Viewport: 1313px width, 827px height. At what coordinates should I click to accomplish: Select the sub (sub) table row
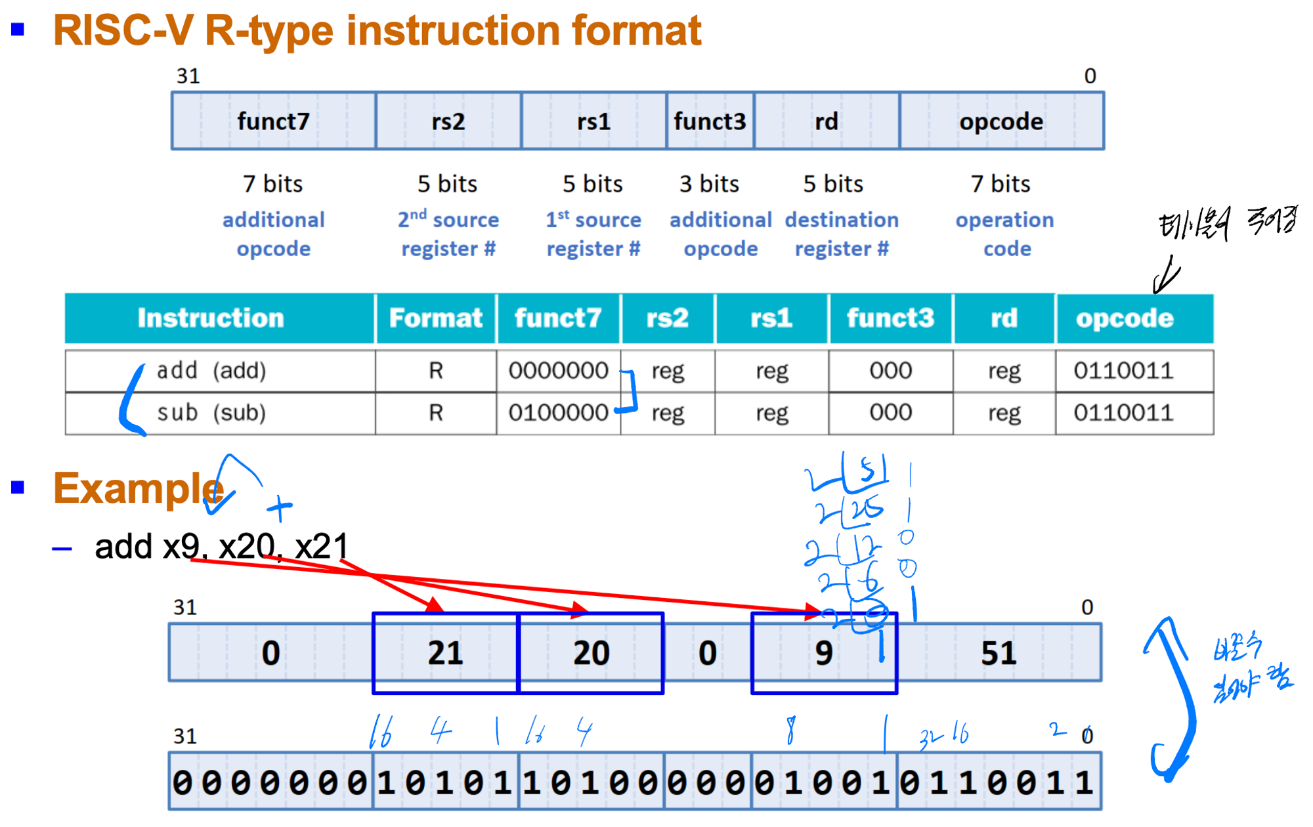click(211, 413)
